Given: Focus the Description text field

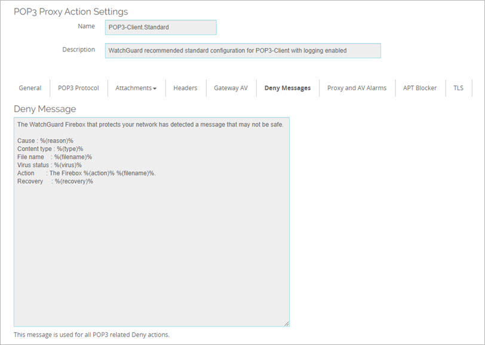Looking at the screenshot, I should (x=242, y=51).
